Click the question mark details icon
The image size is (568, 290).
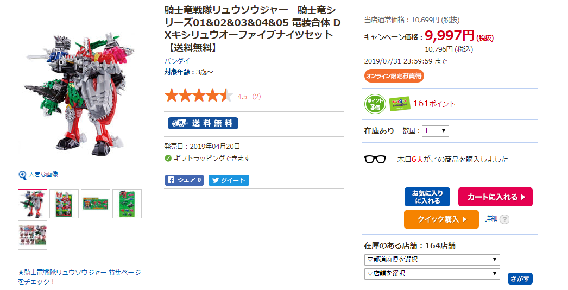(504, 219)
